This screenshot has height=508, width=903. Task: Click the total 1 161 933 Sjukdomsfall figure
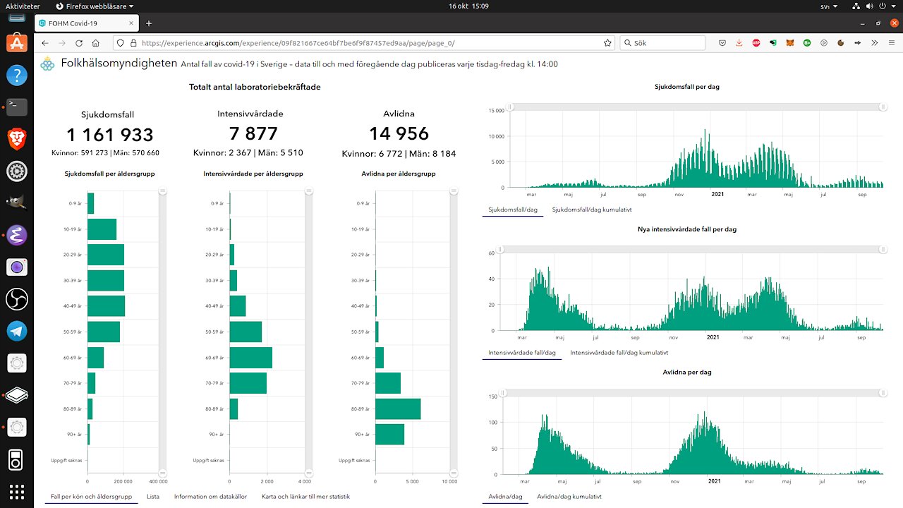(x=110, y=135)
